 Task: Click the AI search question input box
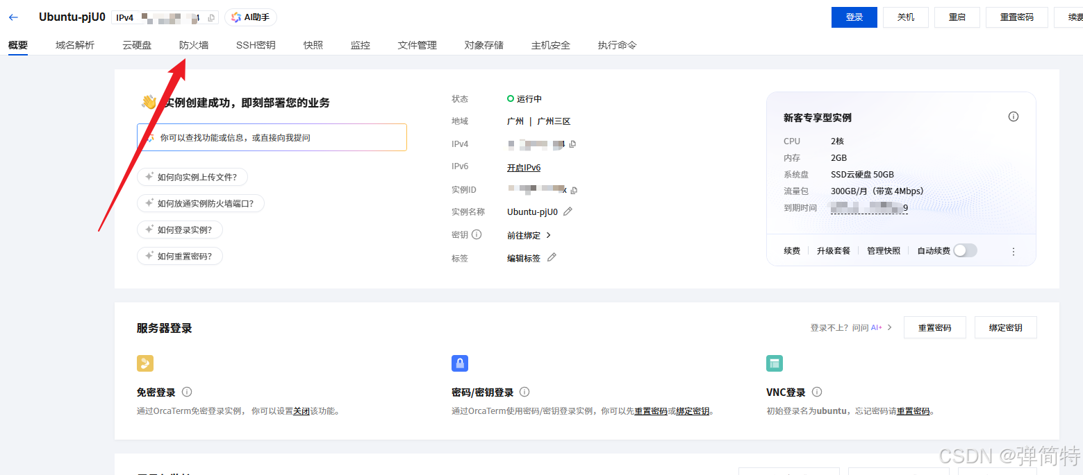point(272,137)
